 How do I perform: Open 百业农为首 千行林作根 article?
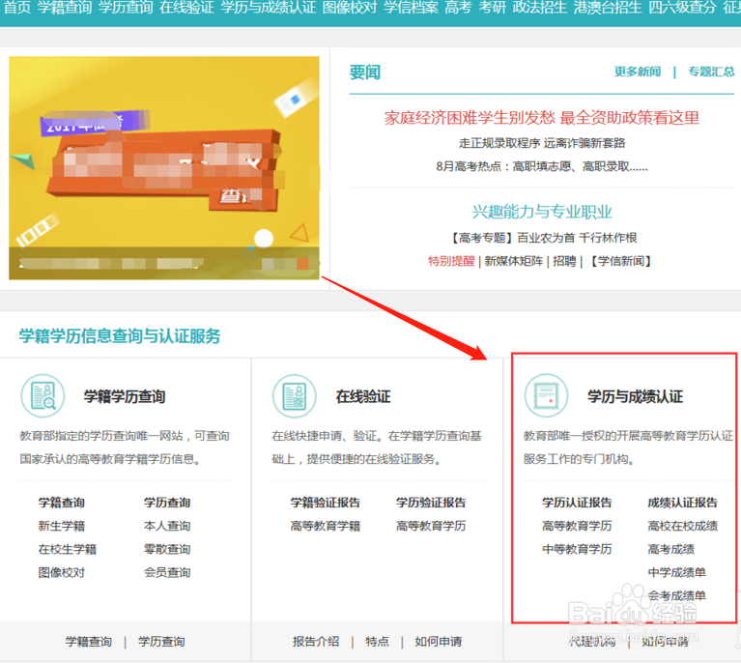[x=544, y=238]
